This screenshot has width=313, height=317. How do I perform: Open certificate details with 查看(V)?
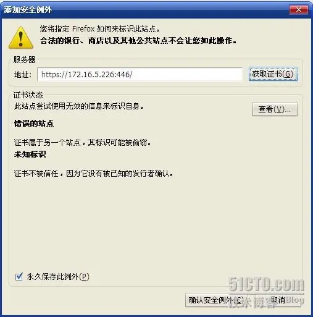[x=275, y=109]
